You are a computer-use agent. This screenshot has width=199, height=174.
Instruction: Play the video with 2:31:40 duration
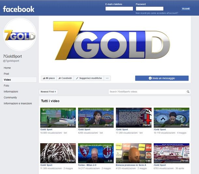click(x=172, y=118)
